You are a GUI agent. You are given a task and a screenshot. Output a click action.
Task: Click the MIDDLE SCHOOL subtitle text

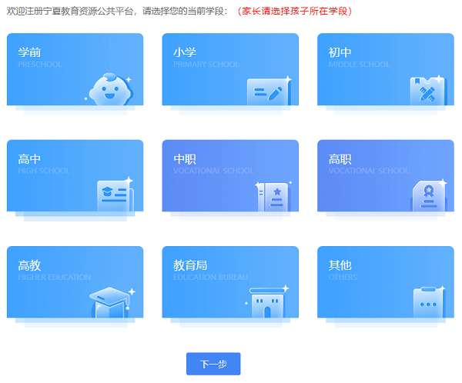[x=359, y=65]
